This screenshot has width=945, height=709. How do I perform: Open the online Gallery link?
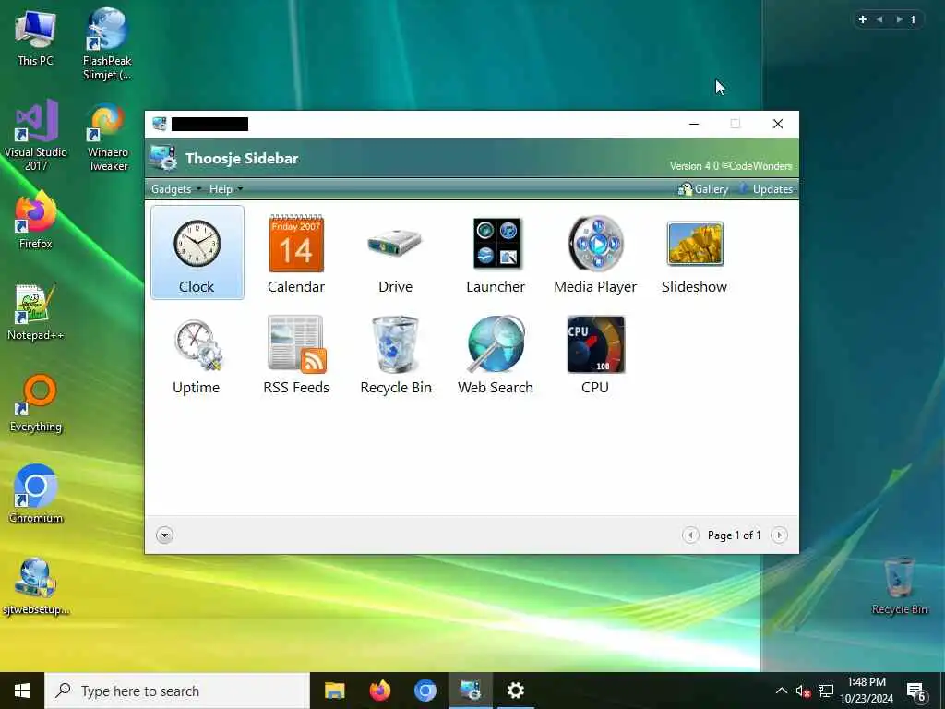tap(702, 189)
